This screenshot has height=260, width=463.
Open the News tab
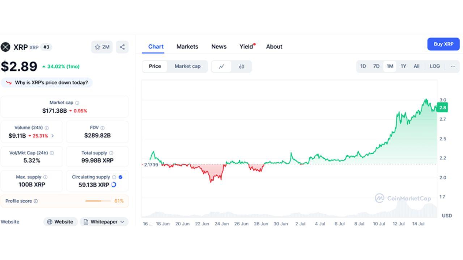click(219, 47)
